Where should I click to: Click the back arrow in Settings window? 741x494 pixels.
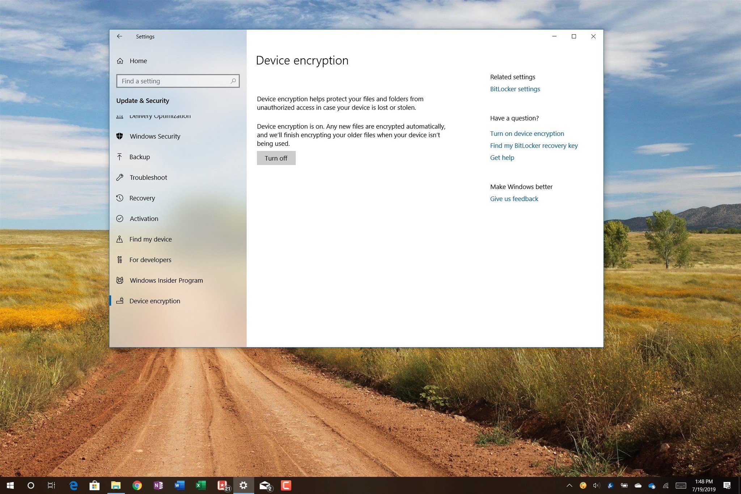pyautogui.click(x=120, y=36)
